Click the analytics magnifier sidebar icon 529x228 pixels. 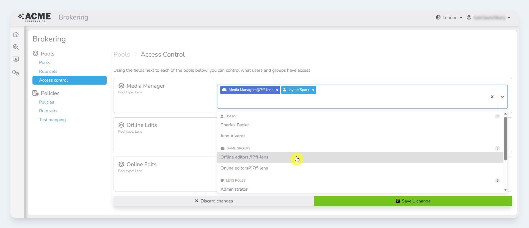click(x=16, y=47)
